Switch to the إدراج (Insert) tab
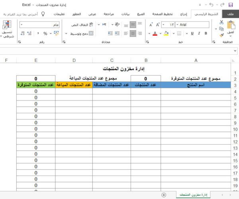Viewport: 239px width, 199px height. tap(184, 14)
